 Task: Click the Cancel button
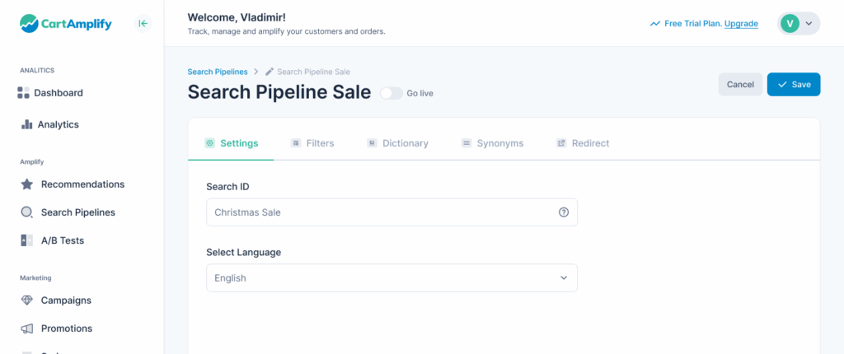tap(740, 85)
